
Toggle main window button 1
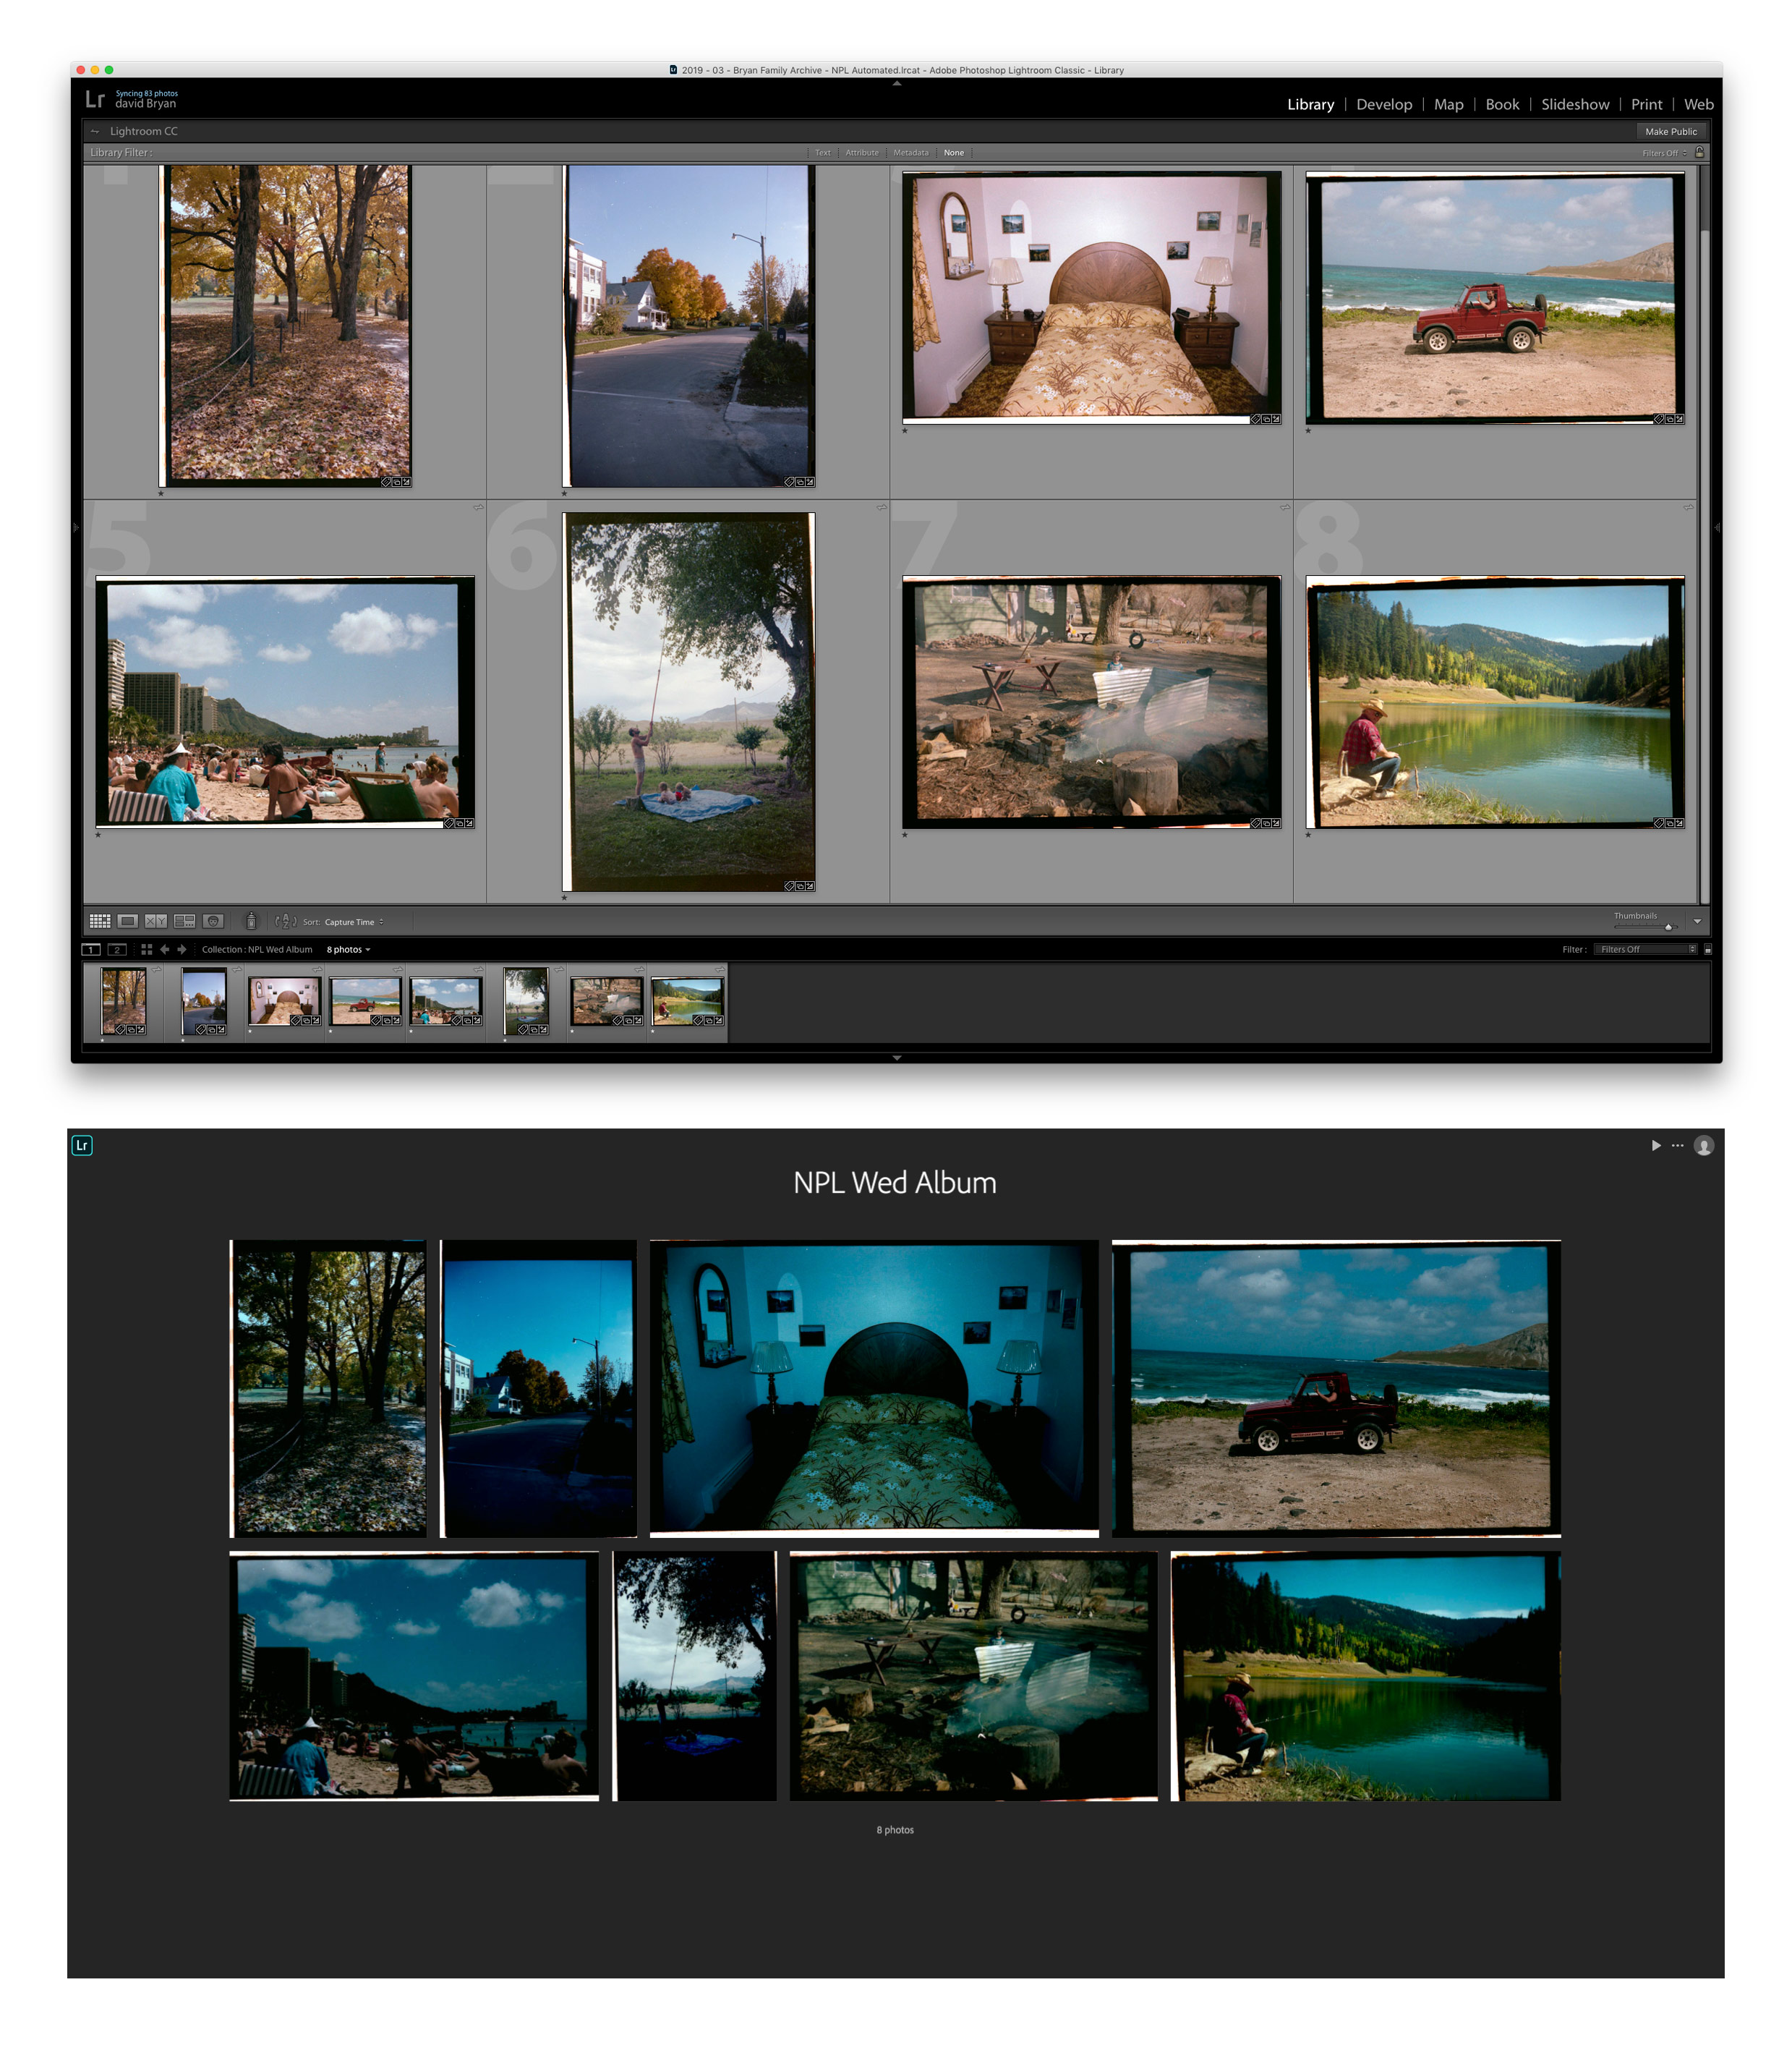[x=91, y=950]
